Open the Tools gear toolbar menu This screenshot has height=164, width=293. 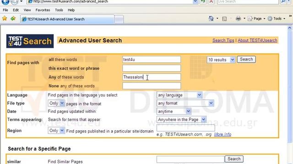point(277,19)
